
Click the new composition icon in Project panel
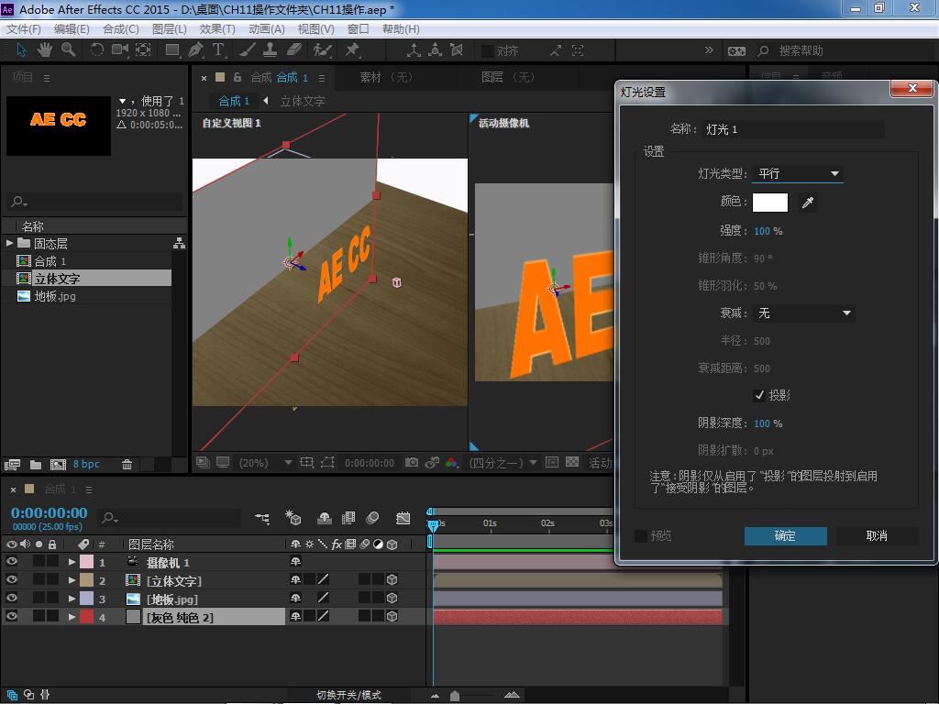(x=58, y=465)
